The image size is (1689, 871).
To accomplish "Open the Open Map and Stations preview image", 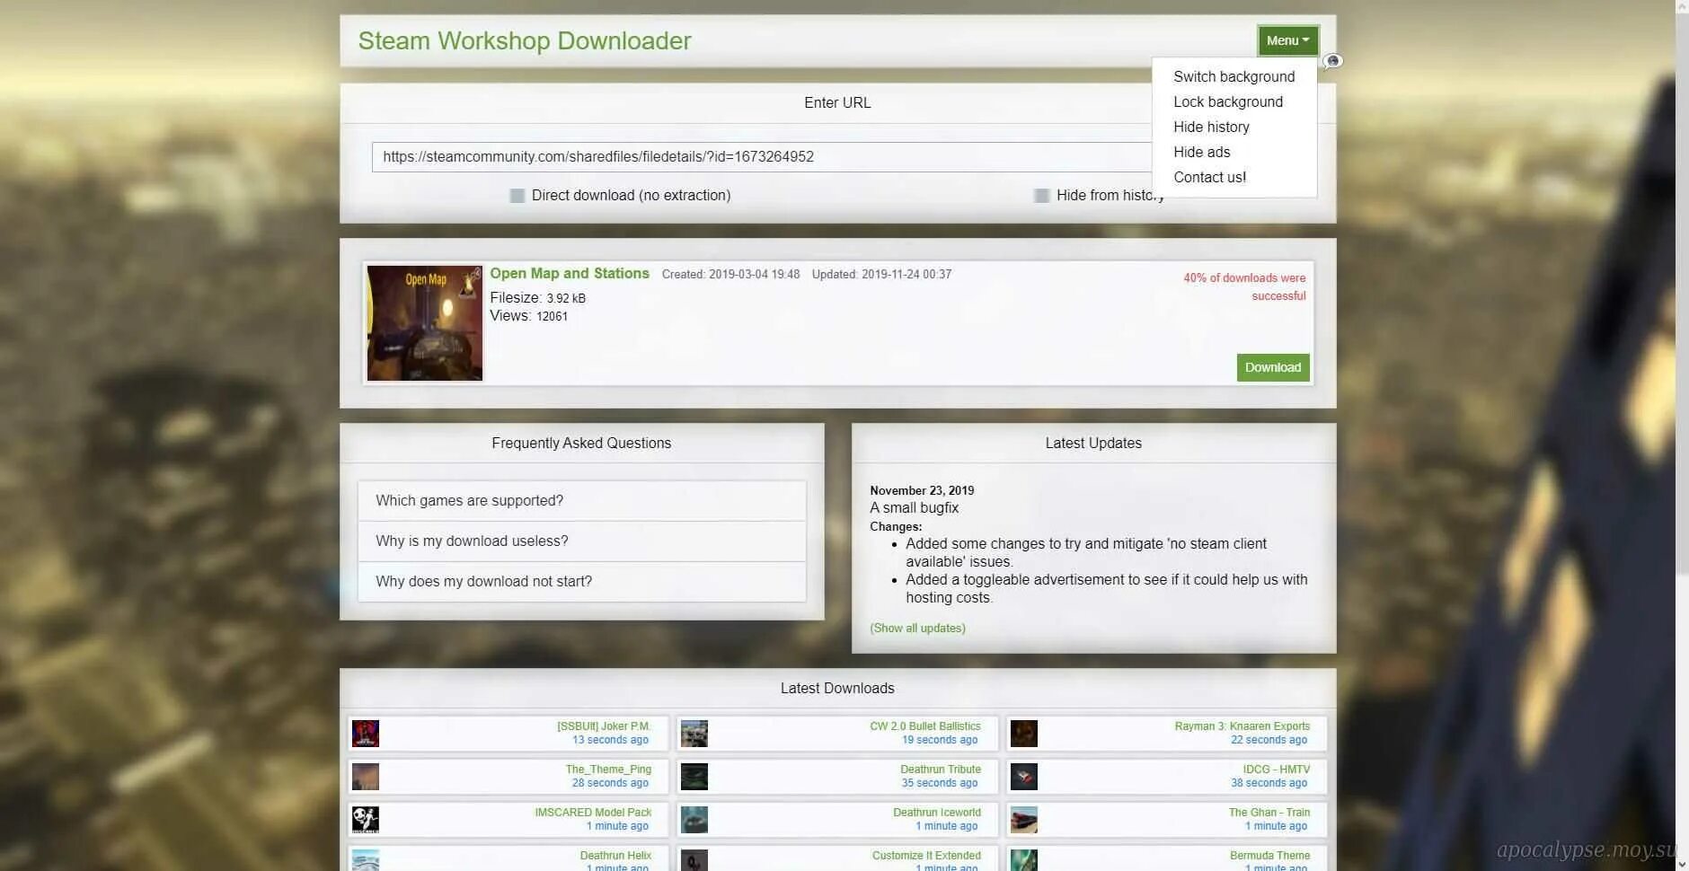I will (x=425, y=323).
